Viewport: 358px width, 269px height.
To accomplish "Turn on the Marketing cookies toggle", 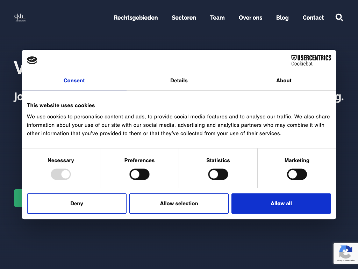I will pos(297,174).
